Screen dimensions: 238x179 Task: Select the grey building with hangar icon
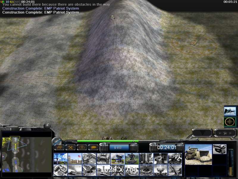(x=89, y=170)
